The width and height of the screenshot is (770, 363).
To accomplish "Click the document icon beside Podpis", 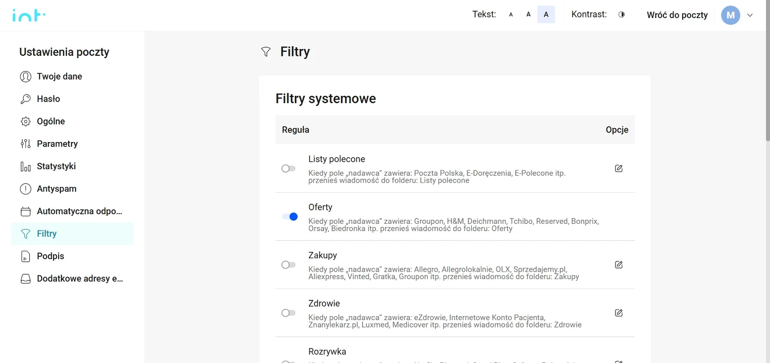I will (x=25, y=256).
